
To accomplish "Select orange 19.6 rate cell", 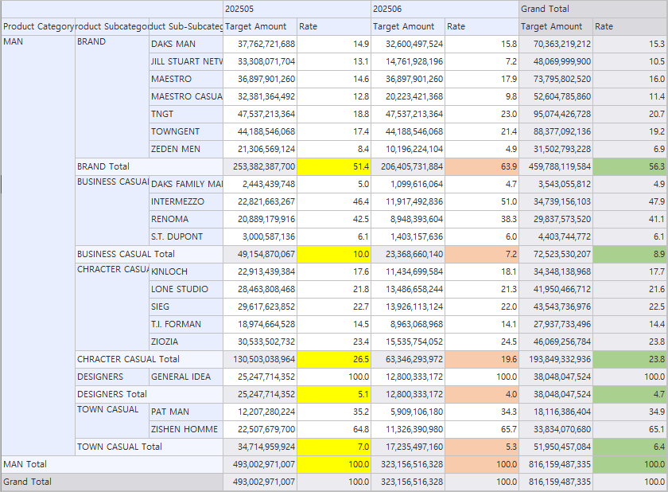I will [x=482, y=359].
